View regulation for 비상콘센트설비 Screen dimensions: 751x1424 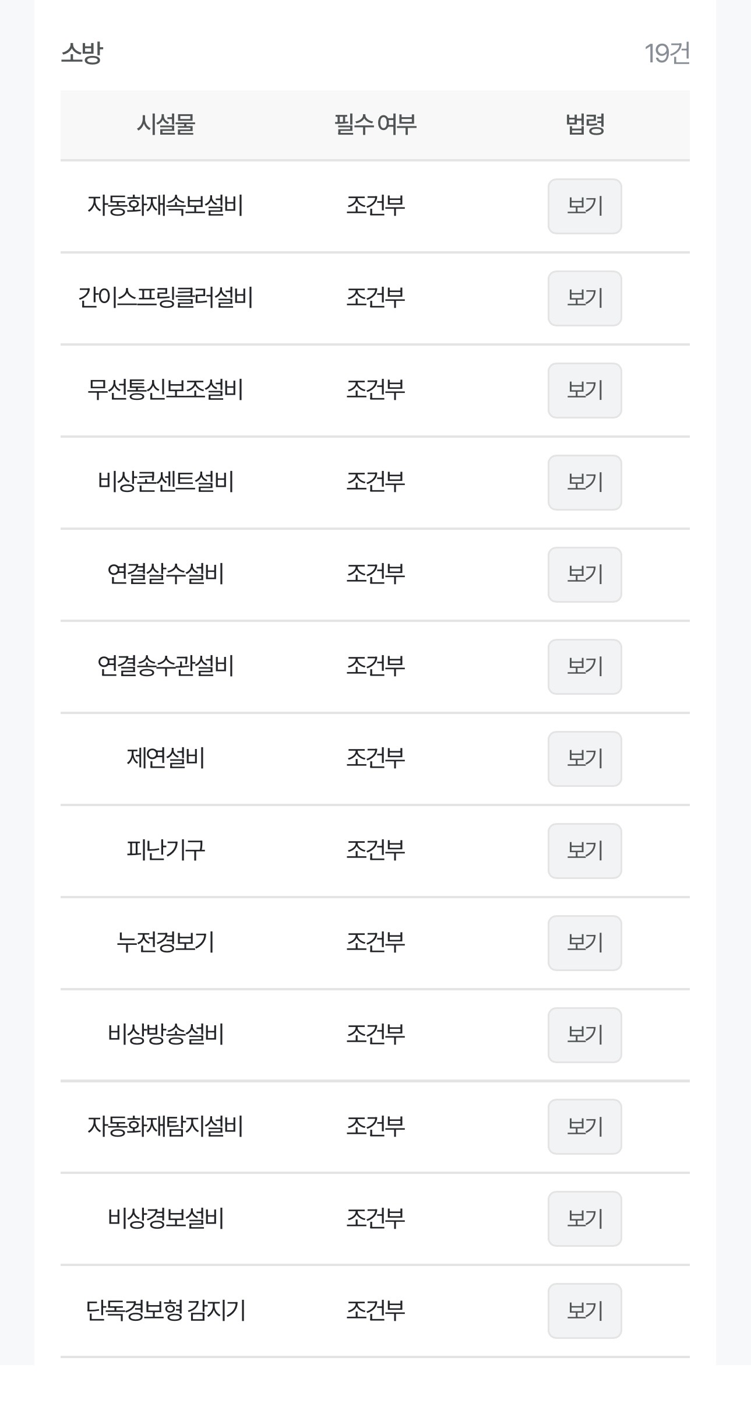pos(584,483)
